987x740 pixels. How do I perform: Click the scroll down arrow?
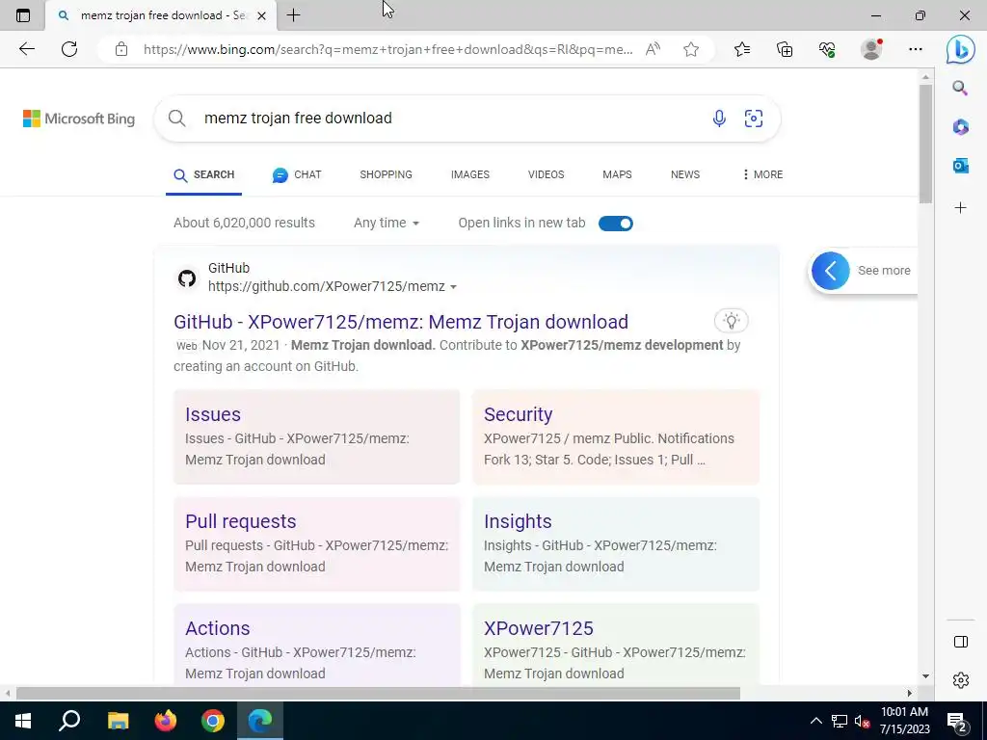click(x=925, y=676)
